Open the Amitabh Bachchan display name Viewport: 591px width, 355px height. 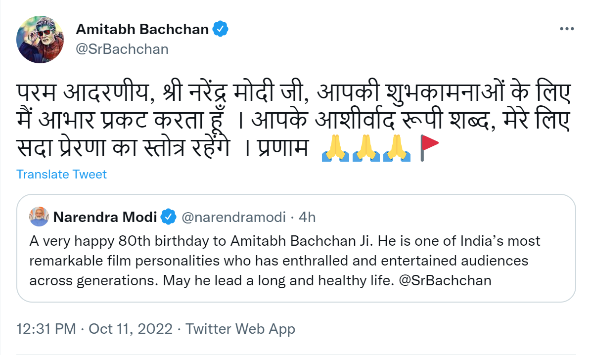[x=142, y=29]
